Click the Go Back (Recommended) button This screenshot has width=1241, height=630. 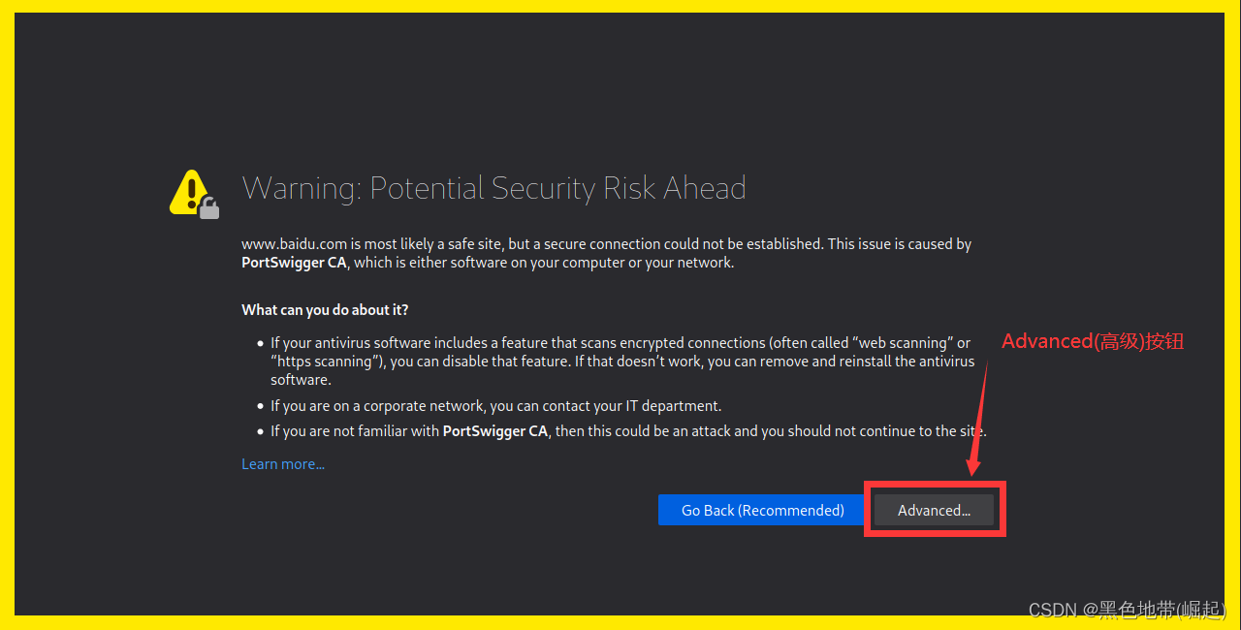762,510
